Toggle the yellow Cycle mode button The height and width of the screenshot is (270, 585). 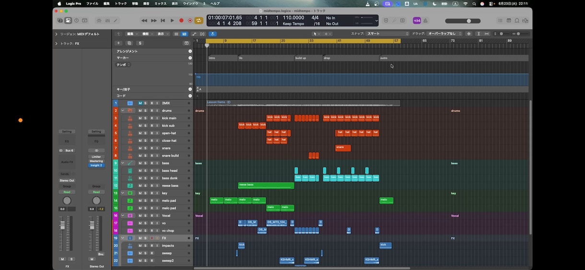click(199, 21)
